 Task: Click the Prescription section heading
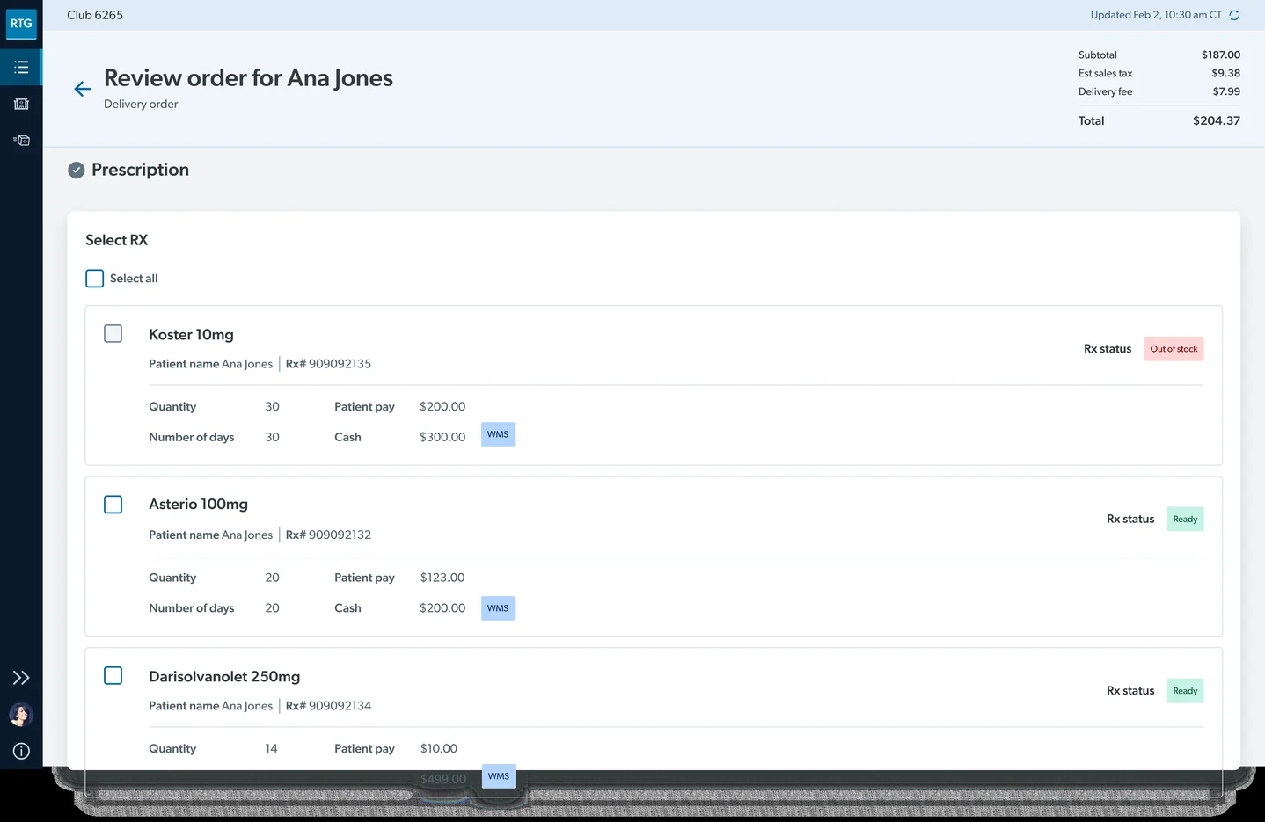point(140,170)
